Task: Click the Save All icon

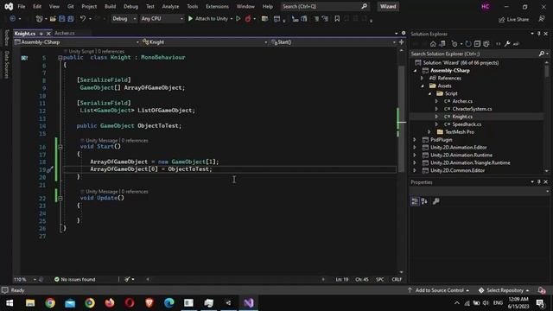Action: click(71, 19)
